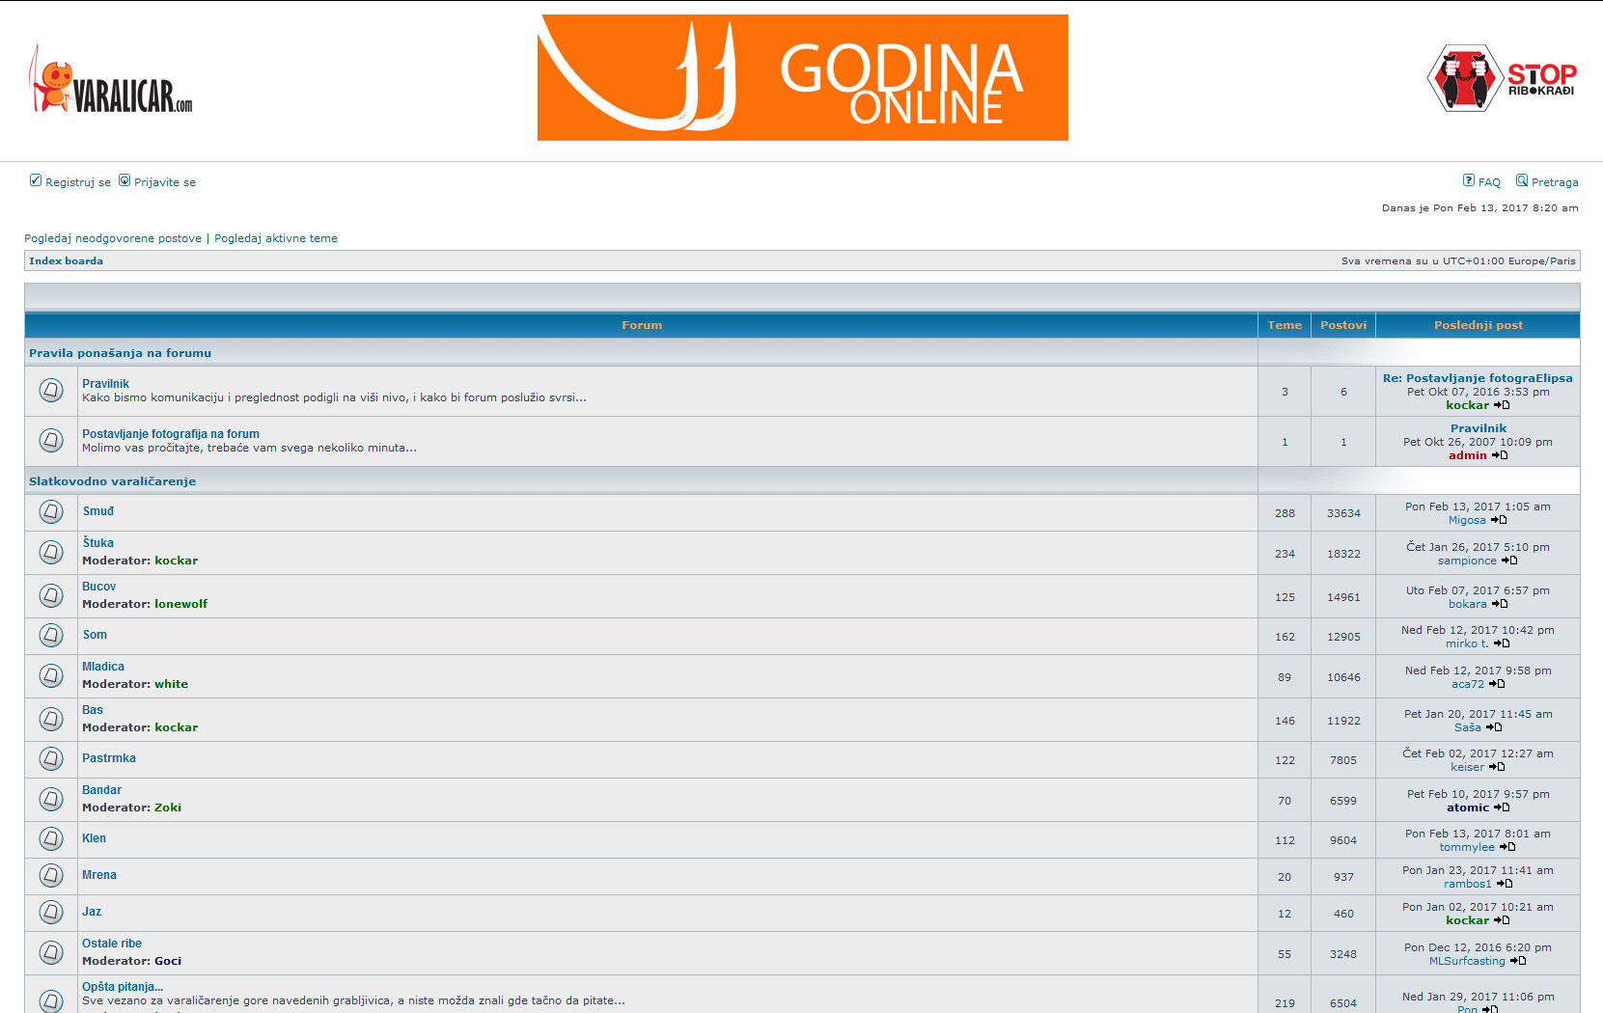The image size is (1603, 1013).
Task: Click the forum status icon beside Smuđ
Action: [x=51, y=512]
